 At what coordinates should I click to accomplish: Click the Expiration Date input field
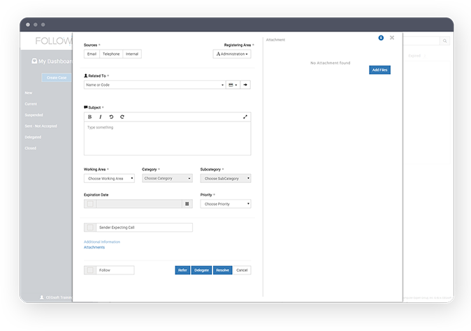pyautogui.click(x=139, y=204)
